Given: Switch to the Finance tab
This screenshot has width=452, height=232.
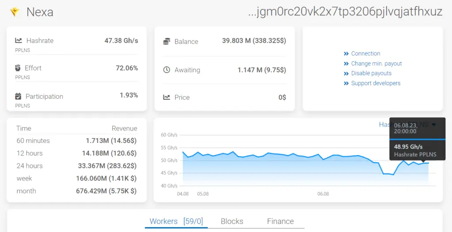Looking at the screenshot, I should click(280, 221).
